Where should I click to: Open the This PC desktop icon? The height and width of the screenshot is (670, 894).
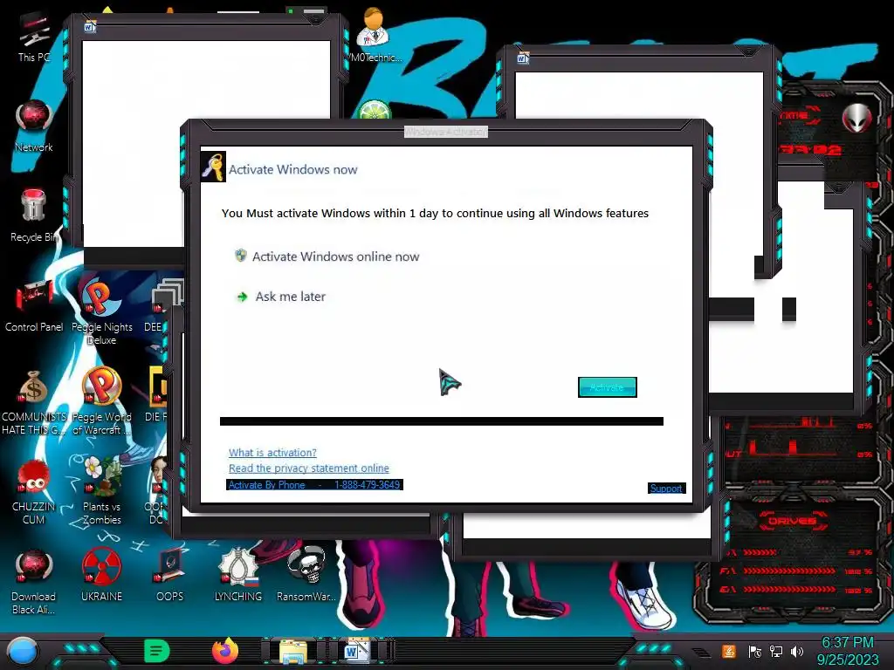click(33, 37)
